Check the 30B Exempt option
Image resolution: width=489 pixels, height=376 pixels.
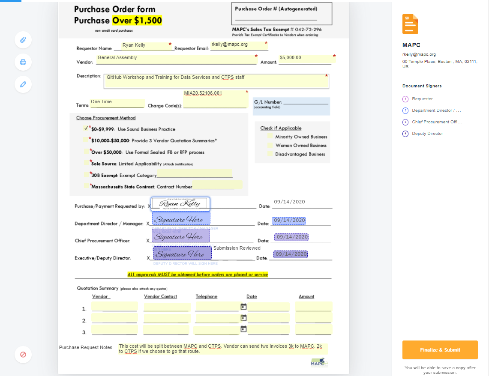[x=87, y=174]
